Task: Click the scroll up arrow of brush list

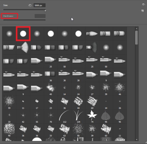Action: click(137, 29)
